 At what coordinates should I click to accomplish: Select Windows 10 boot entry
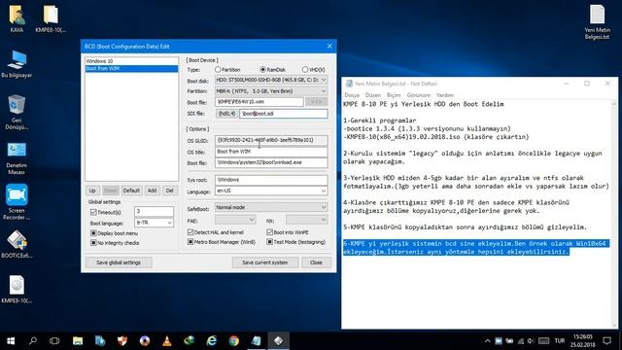tap(131, 61)
